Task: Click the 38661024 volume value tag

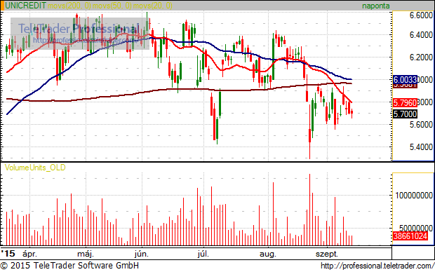Action: pos(410,236)
